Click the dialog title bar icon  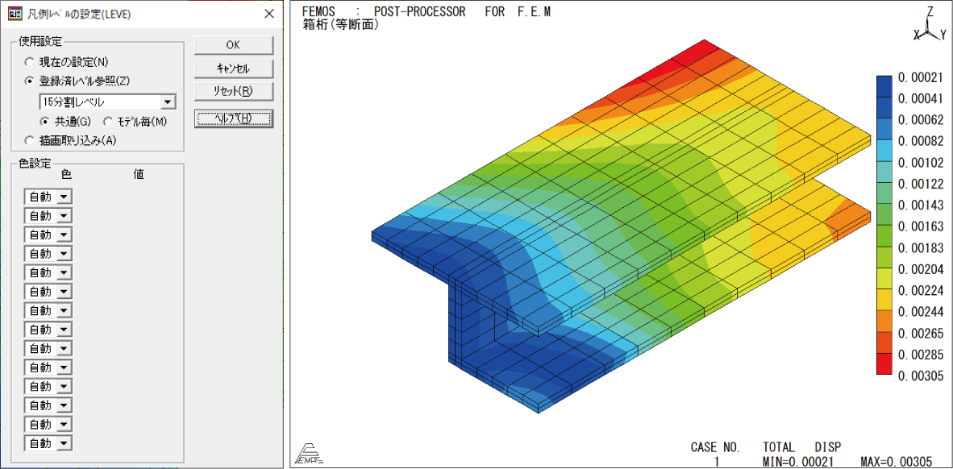point(14,14)
